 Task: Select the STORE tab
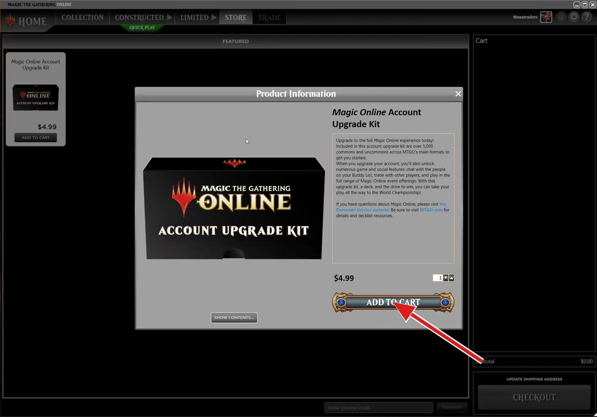tap(236, 17)
